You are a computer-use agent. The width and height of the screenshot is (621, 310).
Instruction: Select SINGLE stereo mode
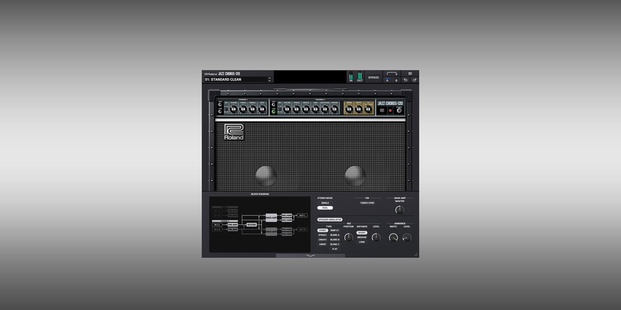click(325, 203)
